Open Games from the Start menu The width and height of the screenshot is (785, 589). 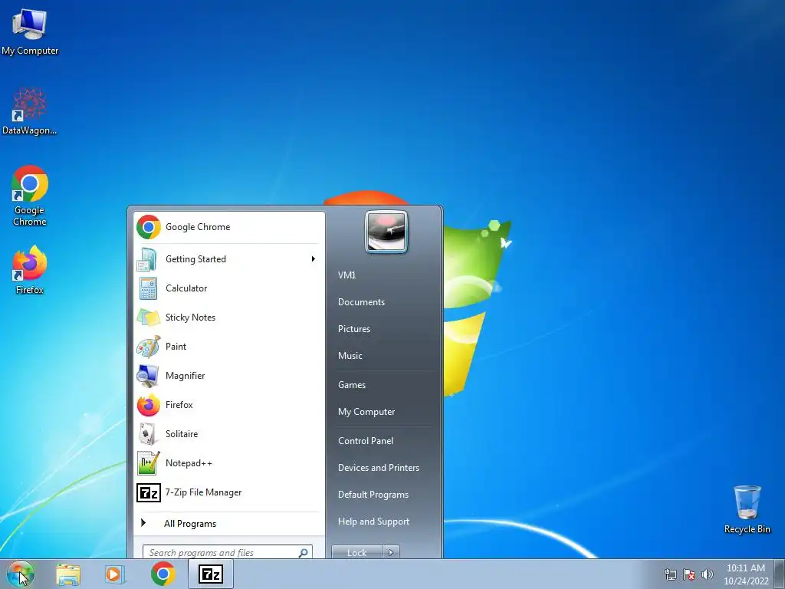click(352, 385)
